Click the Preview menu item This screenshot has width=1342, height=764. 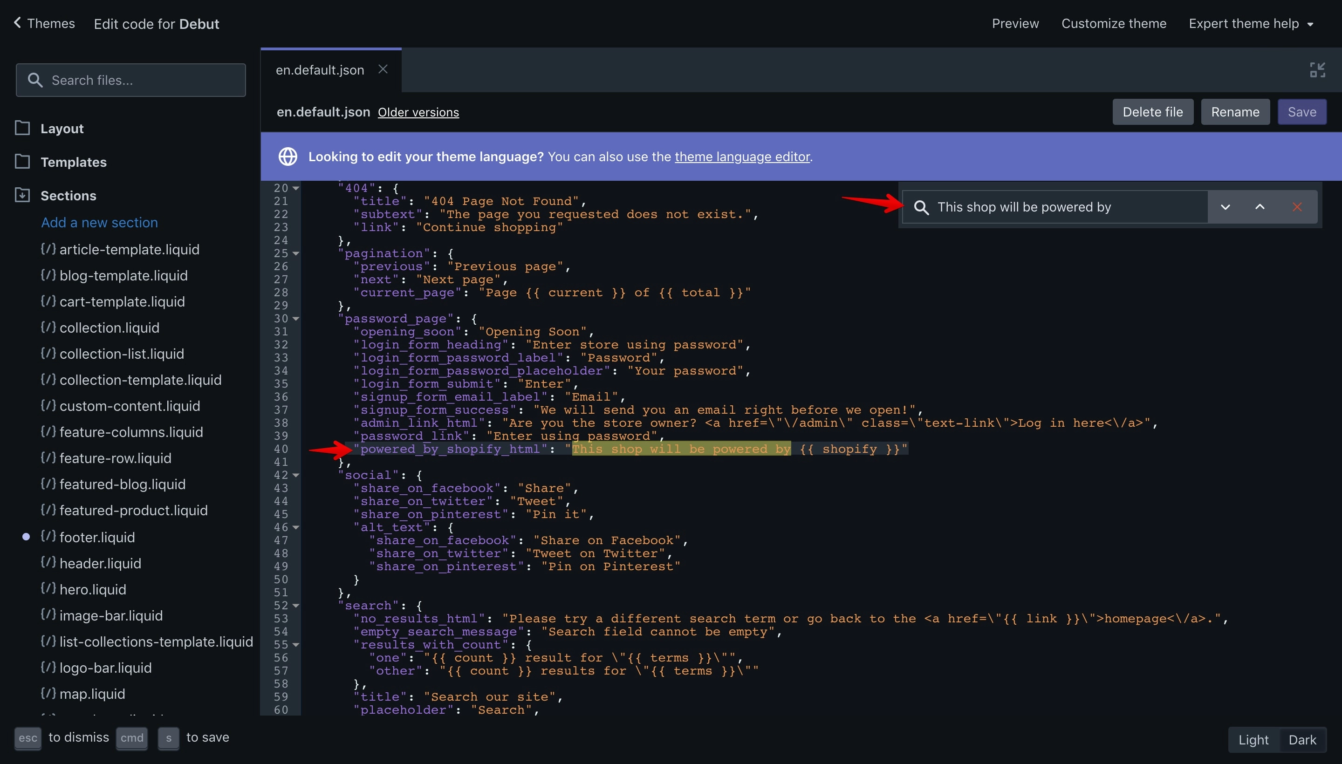(1015, 24)
